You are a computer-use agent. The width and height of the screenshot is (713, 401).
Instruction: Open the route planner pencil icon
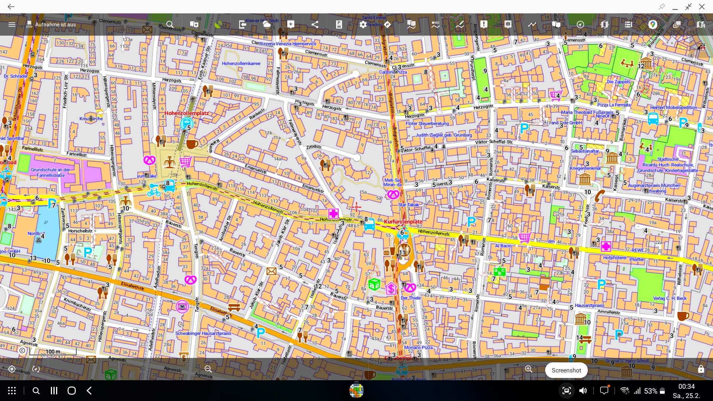(459, 25)
